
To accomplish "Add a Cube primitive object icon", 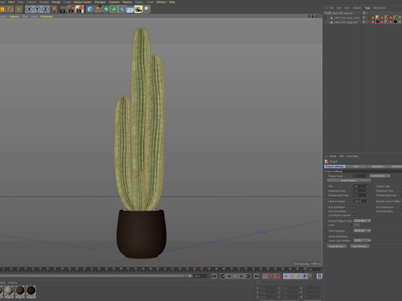I will coord(90,9).
